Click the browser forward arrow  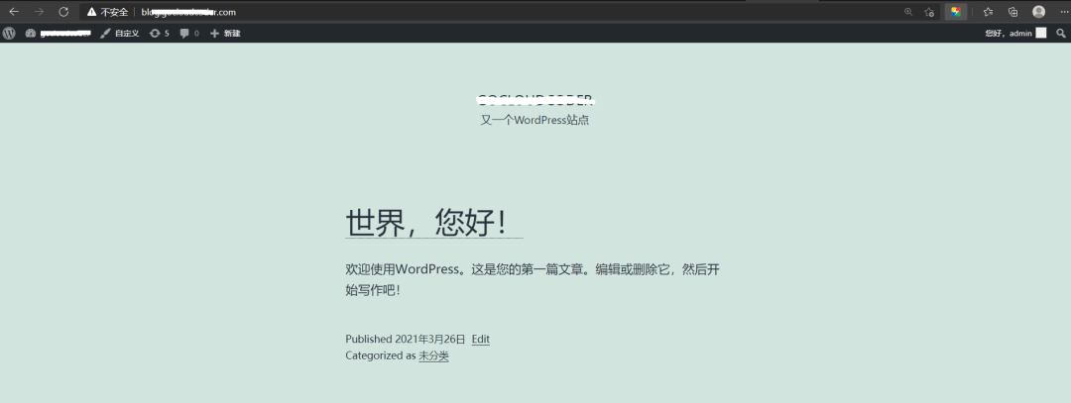pyautogui.click(x=39, y=12)
